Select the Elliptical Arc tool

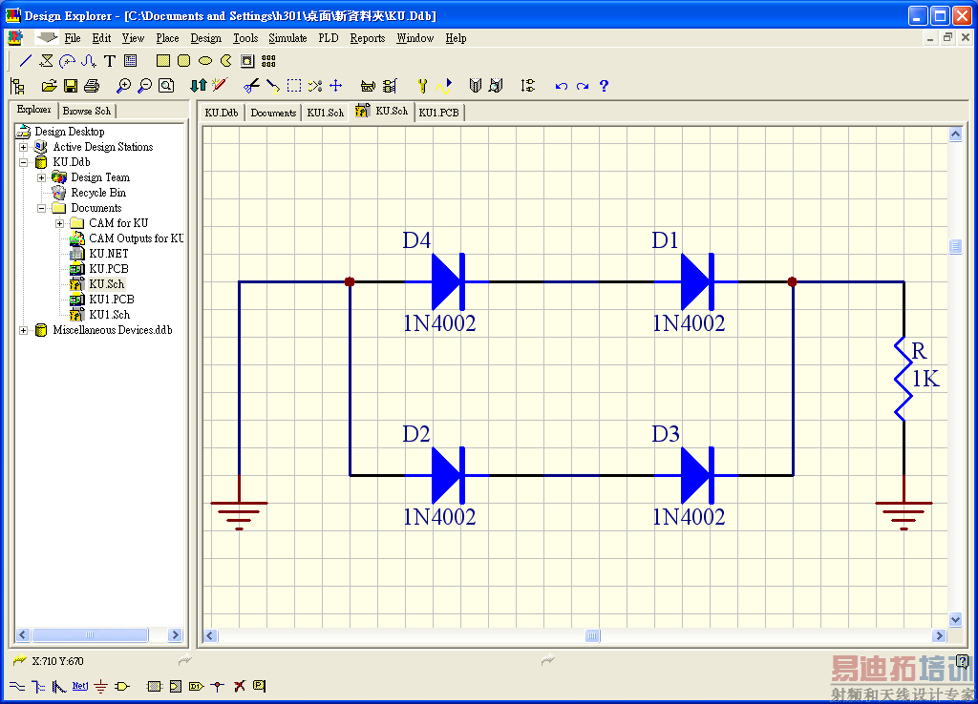click(x=68, y=61)
